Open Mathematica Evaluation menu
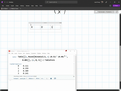Screen dimensions: 121x91 point(34,53)
